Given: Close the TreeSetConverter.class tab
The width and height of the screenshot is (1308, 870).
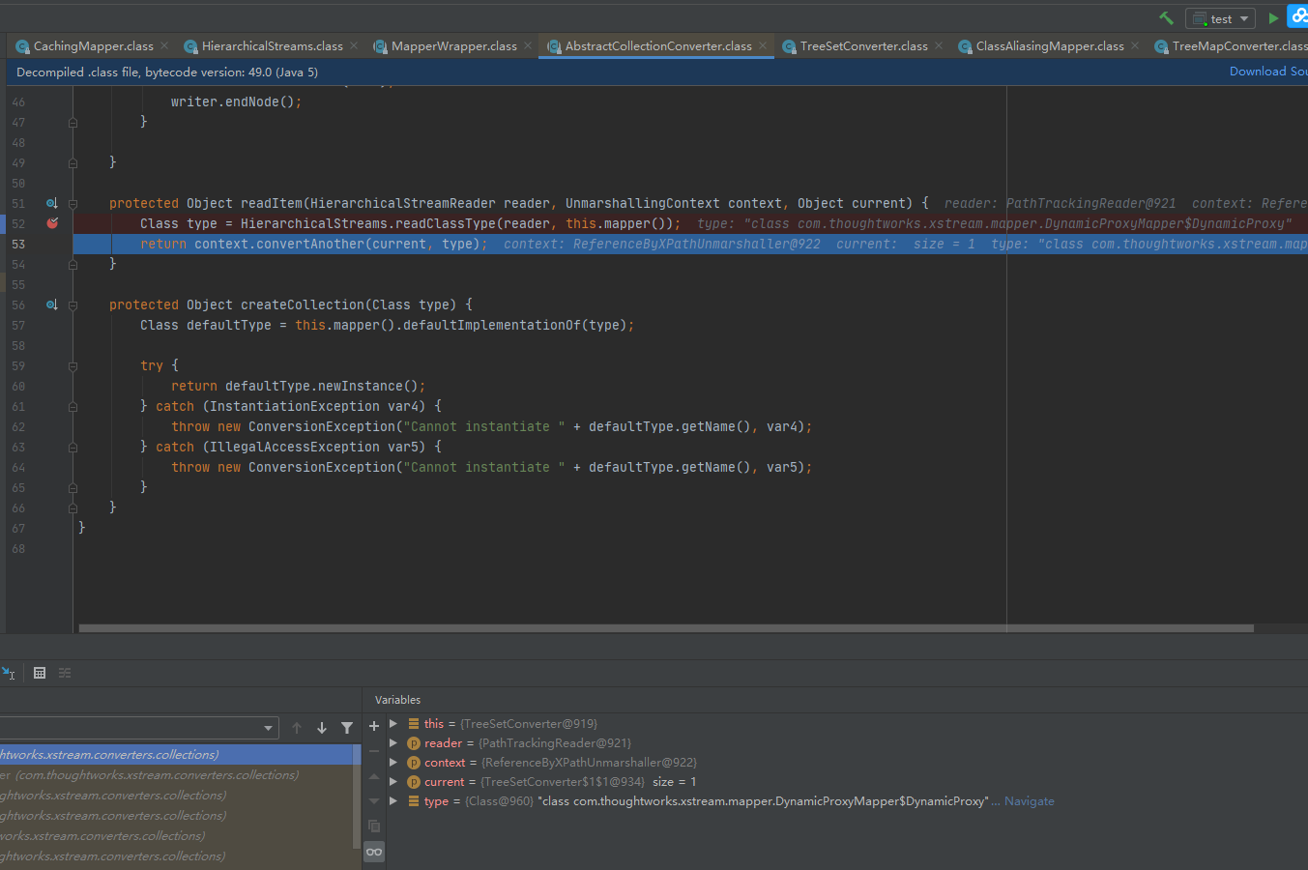Looking at the screenshot, I should point(939,45).
